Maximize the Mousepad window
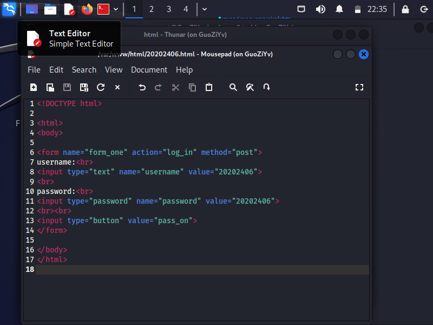The width and height of the screenshot is (433, 325). pyautogui.click(x=351, y=54)
